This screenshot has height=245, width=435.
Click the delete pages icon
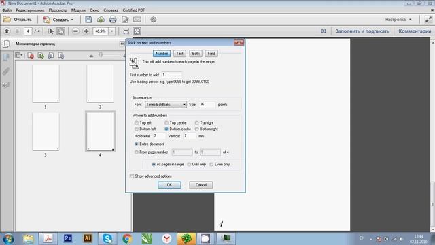[31, 56]
